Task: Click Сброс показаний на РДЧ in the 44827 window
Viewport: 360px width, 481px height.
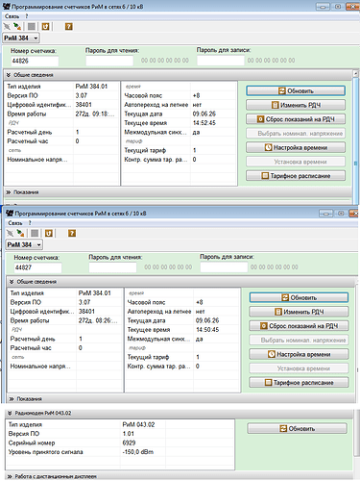Action: [299, 326]
